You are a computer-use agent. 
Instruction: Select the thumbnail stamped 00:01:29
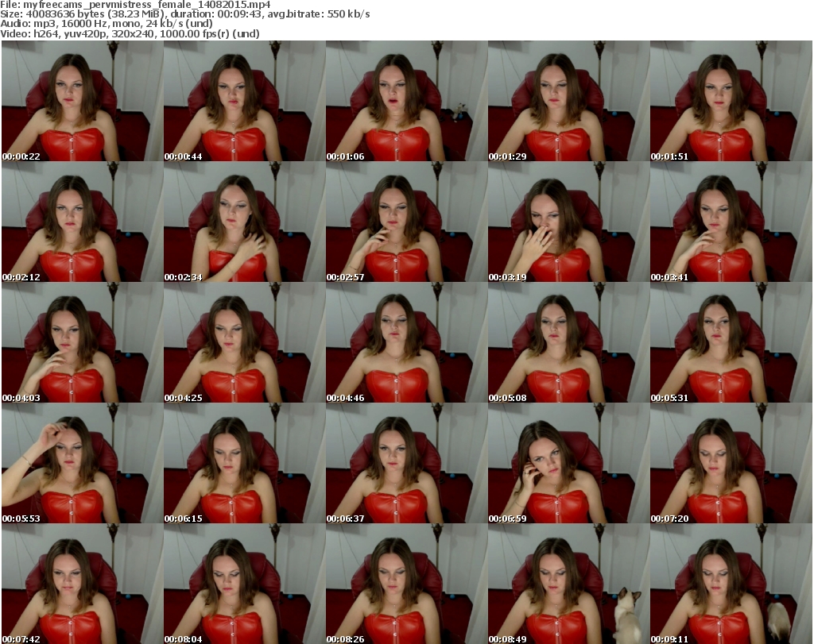[x=569, y=101]
